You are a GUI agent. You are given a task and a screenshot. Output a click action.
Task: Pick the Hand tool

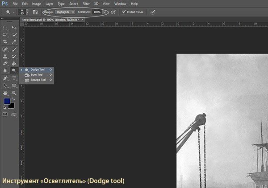[x=5, y=93]
